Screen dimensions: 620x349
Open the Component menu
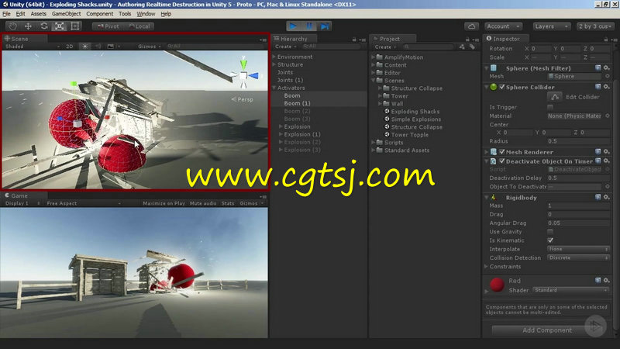coord(100,14)
